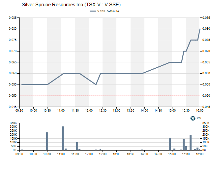Click the Vol label text
The width and height of the screenshot is (211, 170).
point(199,118)
